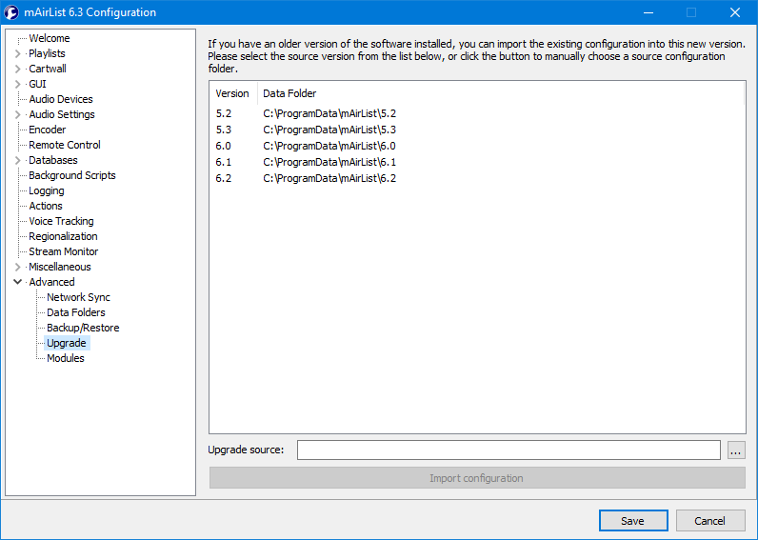Select the Network Sync page
Viewport: 758px width, 540px height.
coord(78,297)
